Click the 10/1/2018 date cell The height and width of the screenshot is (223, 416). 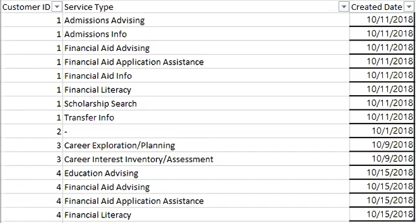click(382, 131)
